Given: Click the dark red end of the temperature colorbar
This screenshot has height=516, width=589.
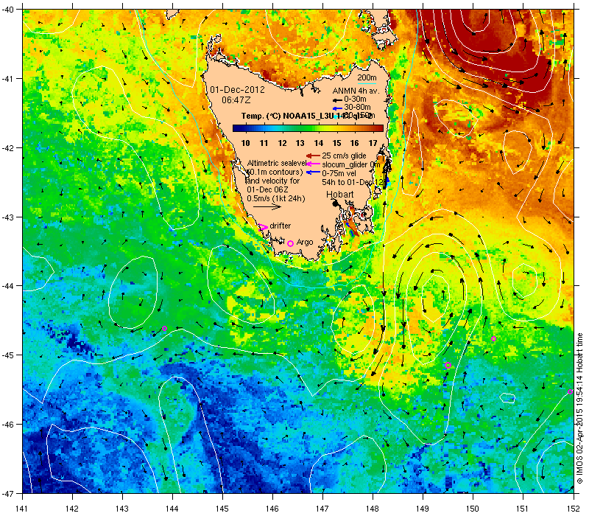Looking at the screenshot, I should pos(379,128).
